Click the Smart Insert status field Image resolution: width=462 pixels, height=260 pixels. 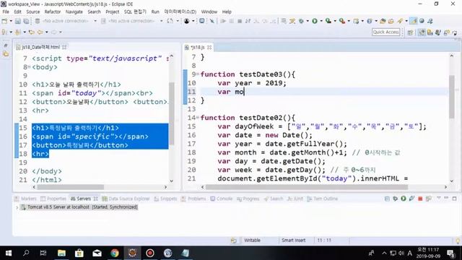tap(294, 240)
